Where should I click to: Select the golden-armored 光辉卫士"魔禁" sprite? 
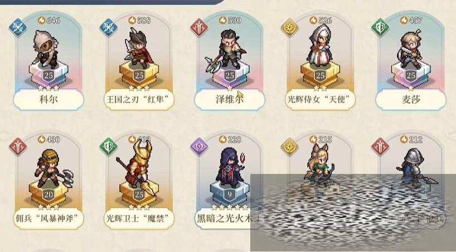click(x=137, y=167)
